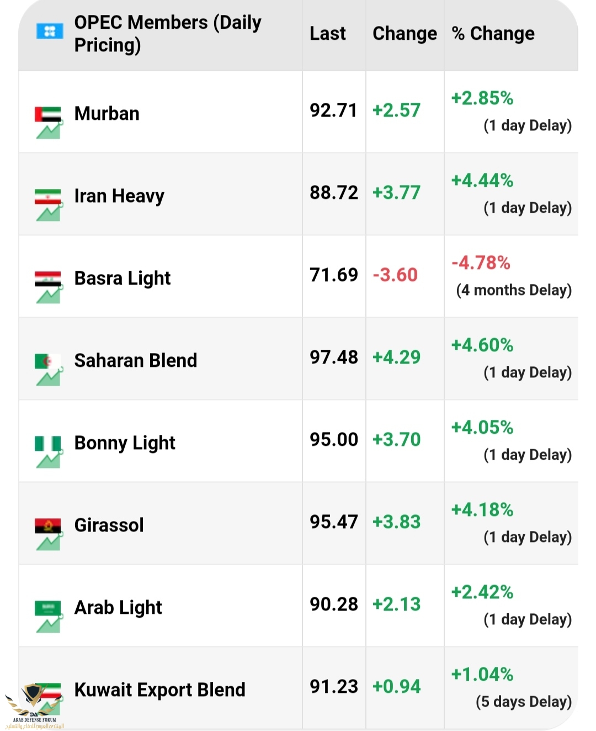Click the Nigeria flag icon beside Bonny Light

pos(49,451)
